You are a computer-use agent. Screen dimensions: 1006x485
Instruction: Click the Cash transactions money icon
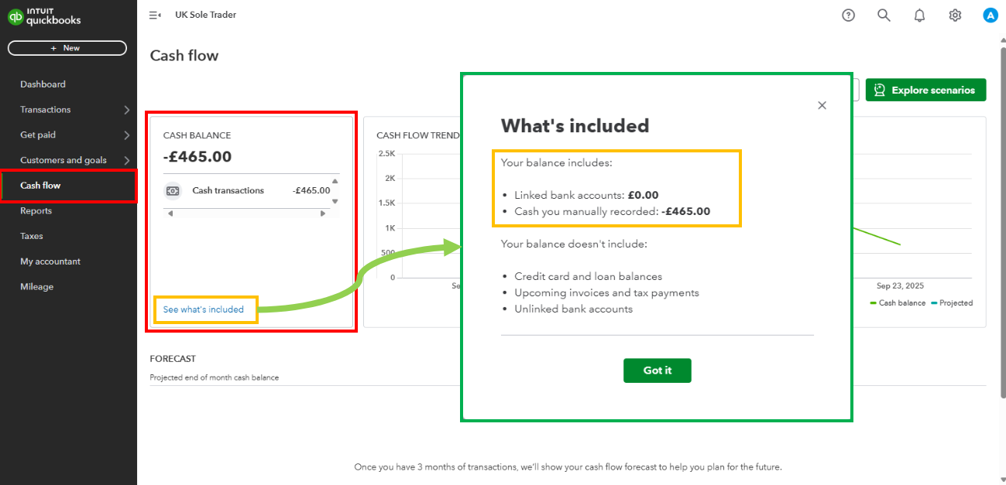tap(173, 190)
